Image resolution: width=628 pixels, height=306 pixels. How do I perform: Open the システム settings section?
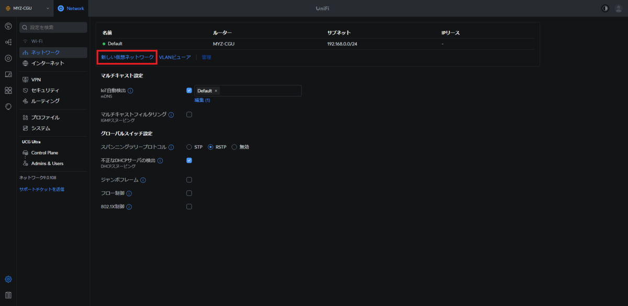[x=53, y=128]
